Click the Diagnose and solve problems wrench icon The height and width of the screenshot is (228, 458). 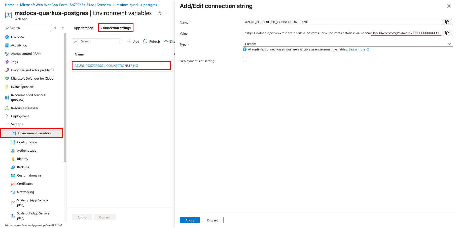[7, 70]
